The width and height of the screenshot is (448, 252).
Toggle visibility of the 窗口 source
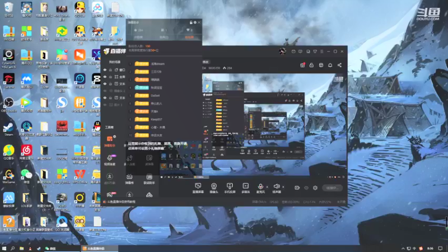point(105,69)
